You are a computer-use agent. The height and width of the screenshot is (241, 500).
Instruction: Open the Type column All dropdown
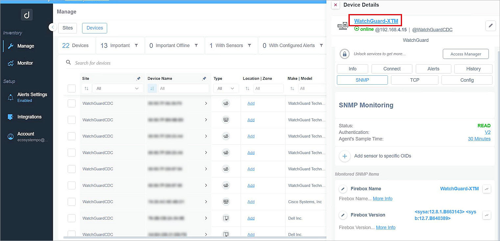[x=226, y=88]
